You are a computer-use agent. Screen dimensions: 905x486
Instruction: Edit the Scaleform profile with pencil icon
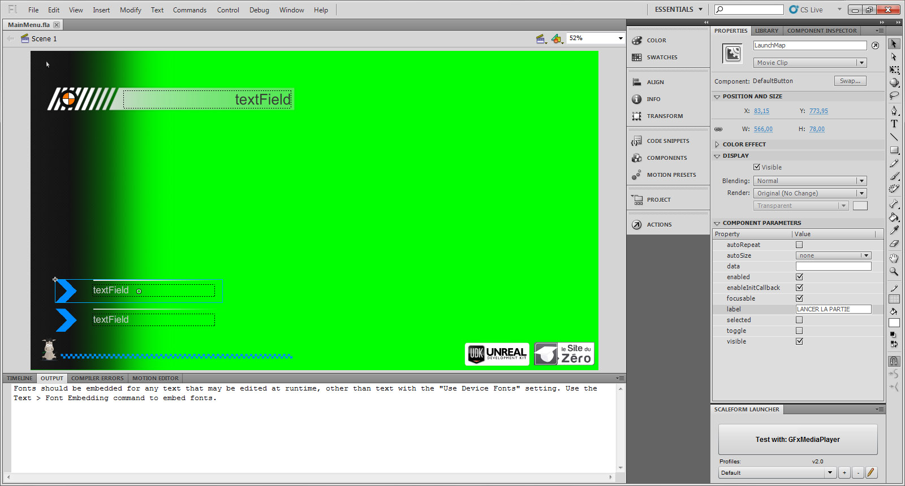click(x=871, y=472)
